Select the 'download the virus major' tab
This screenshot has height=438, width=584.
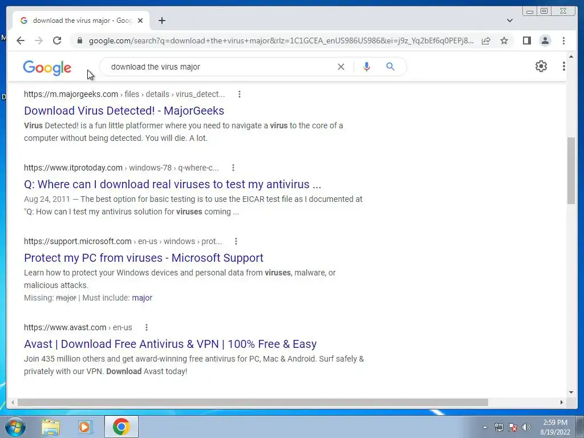click(x=81, y=21)
